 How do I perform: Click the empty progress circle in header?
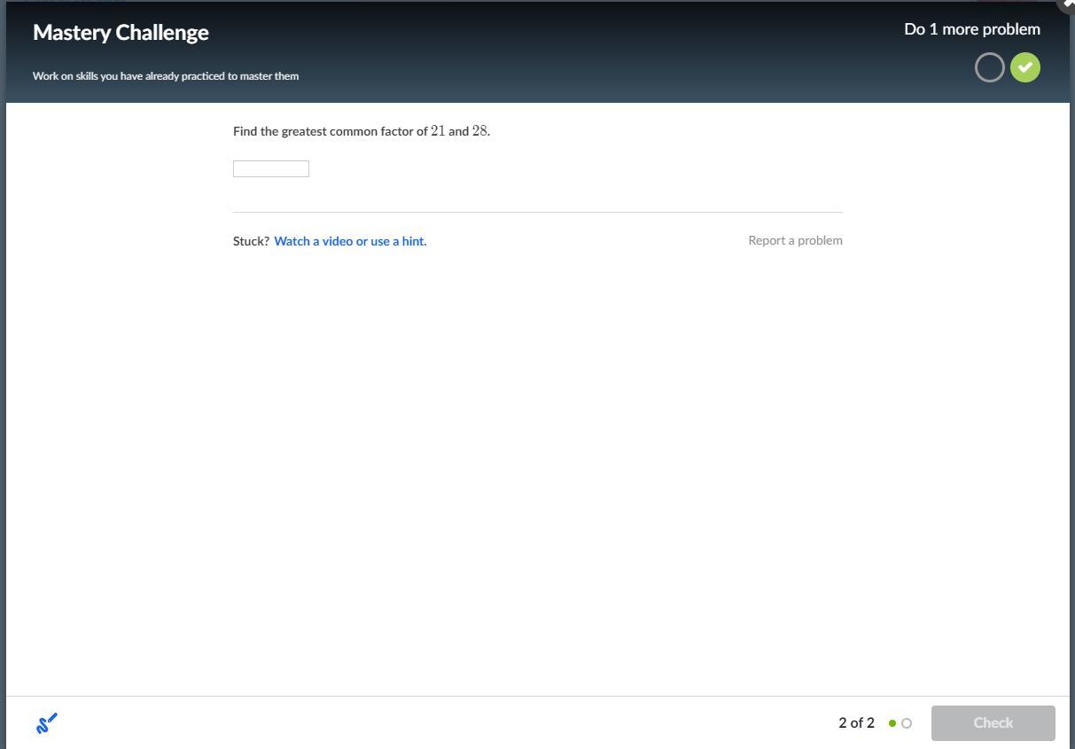(990, 67)
